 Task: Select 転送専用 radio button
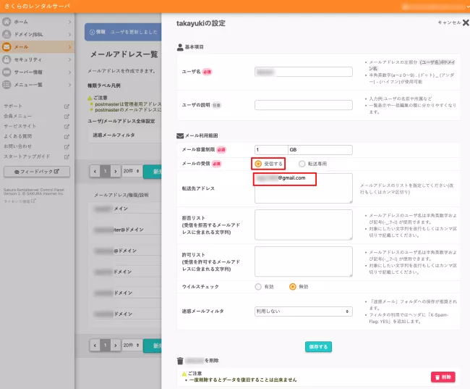[x=302, y=164]
